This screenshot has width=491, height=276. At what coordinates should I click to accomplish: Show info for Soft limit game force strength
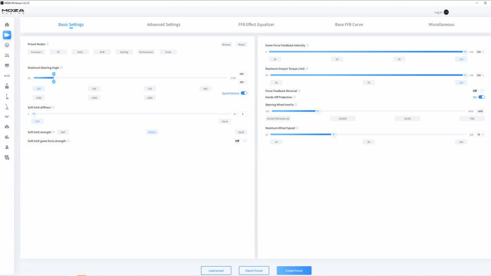68,141
